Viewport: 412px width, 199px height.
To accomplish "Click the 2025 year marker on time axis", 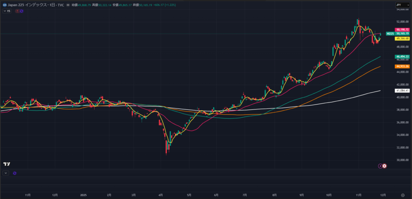I will 83,195.
